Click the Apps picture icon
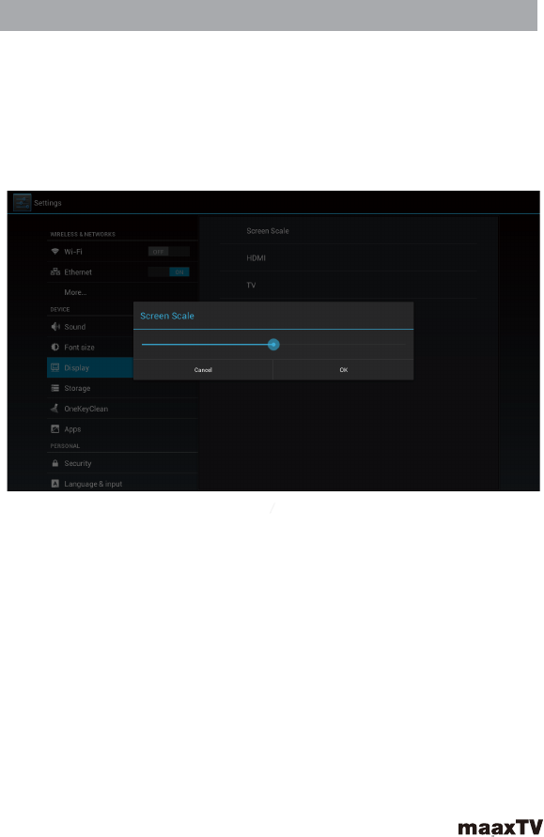Viewport: 544px width, 837px height. pyautogui.click(x=55, y=428)
